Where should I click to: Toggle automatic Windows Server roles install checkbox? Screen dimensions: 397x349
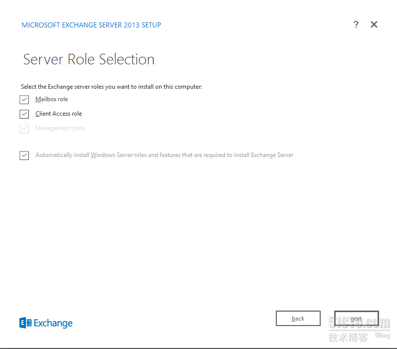coord(24,155)
